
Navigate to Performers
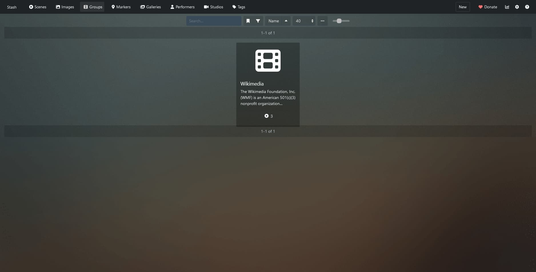pos(182,7)
